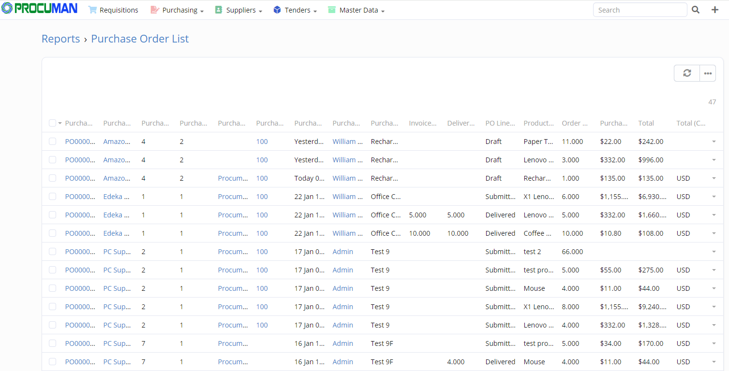Toggle the select-all header checkbox
This screenshot has width=729, height=371.
pos(52,123)
